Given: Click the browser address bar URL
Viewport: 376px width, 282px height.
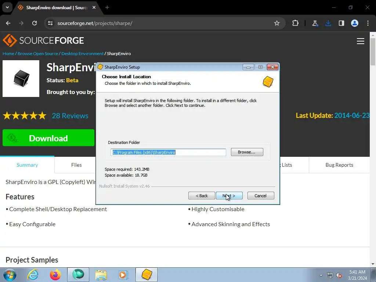Looking at the screenshot, I should [x=95, y=23].
